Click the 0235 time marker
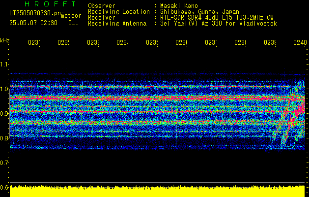This screenshot has width=309, height=197. click(152, 42)
